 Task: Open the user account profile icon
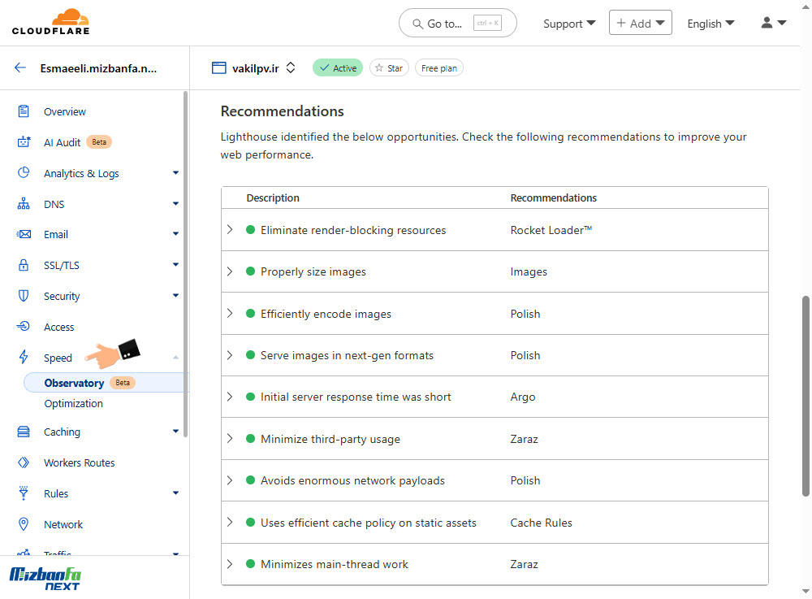[774, 23]
